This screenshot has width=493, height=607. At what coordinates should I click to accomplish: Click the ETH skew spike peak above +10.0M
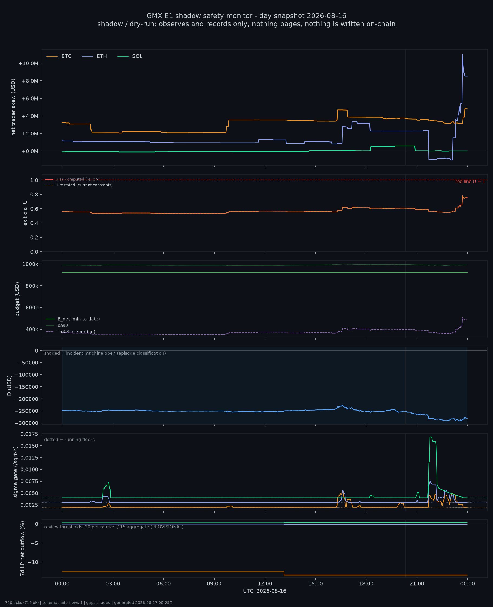point(462,55)
